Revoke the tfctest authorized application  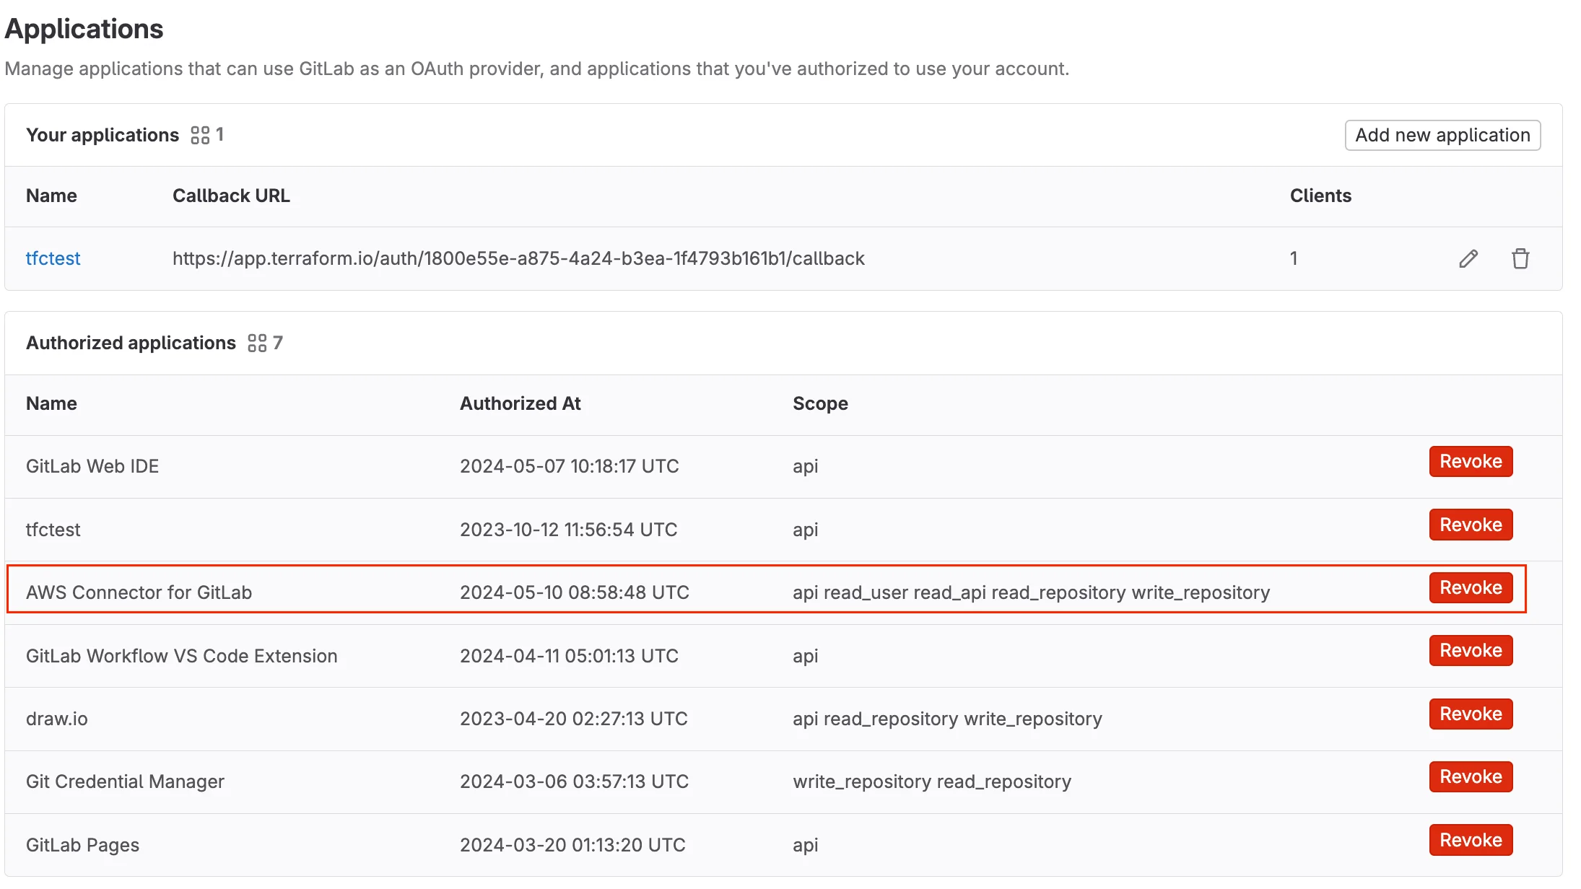click(x=1471, y=525)
